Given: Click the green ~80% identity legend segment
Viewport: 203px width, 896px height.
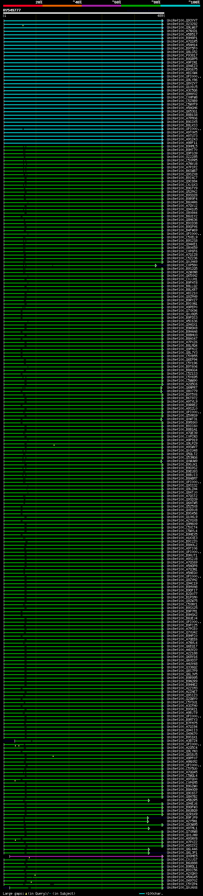Looking at the screenshot, I should (141, 6).
